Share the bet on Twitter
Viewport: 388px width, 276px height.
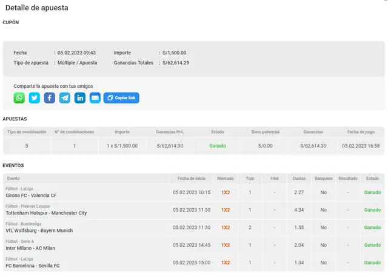point(35,98)
